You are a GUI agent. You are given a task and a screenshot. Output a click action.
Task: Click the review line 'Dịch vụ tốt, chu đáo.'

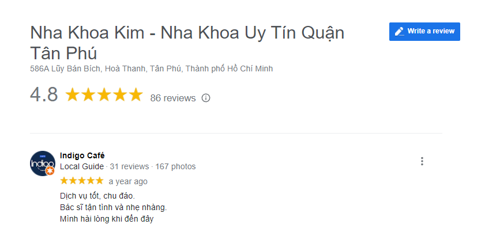[97, 196]
